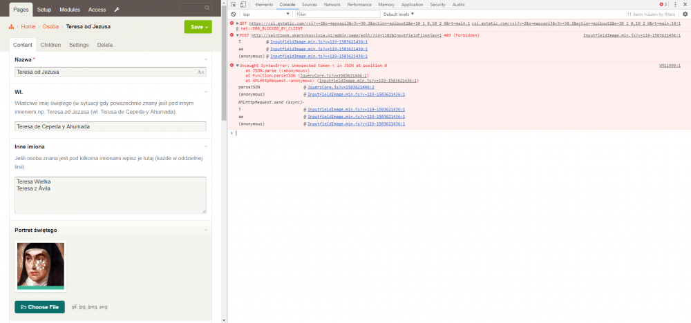The image size is (691, 323).
Task: Collapse the Inne imiona field section
Action: pyautogui.click(x=206, y=146)
